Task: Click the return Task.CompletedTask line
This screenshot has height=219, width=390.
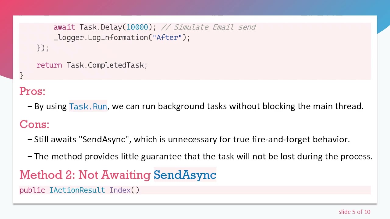Action: pyautogui.click(x=92, y=65)
